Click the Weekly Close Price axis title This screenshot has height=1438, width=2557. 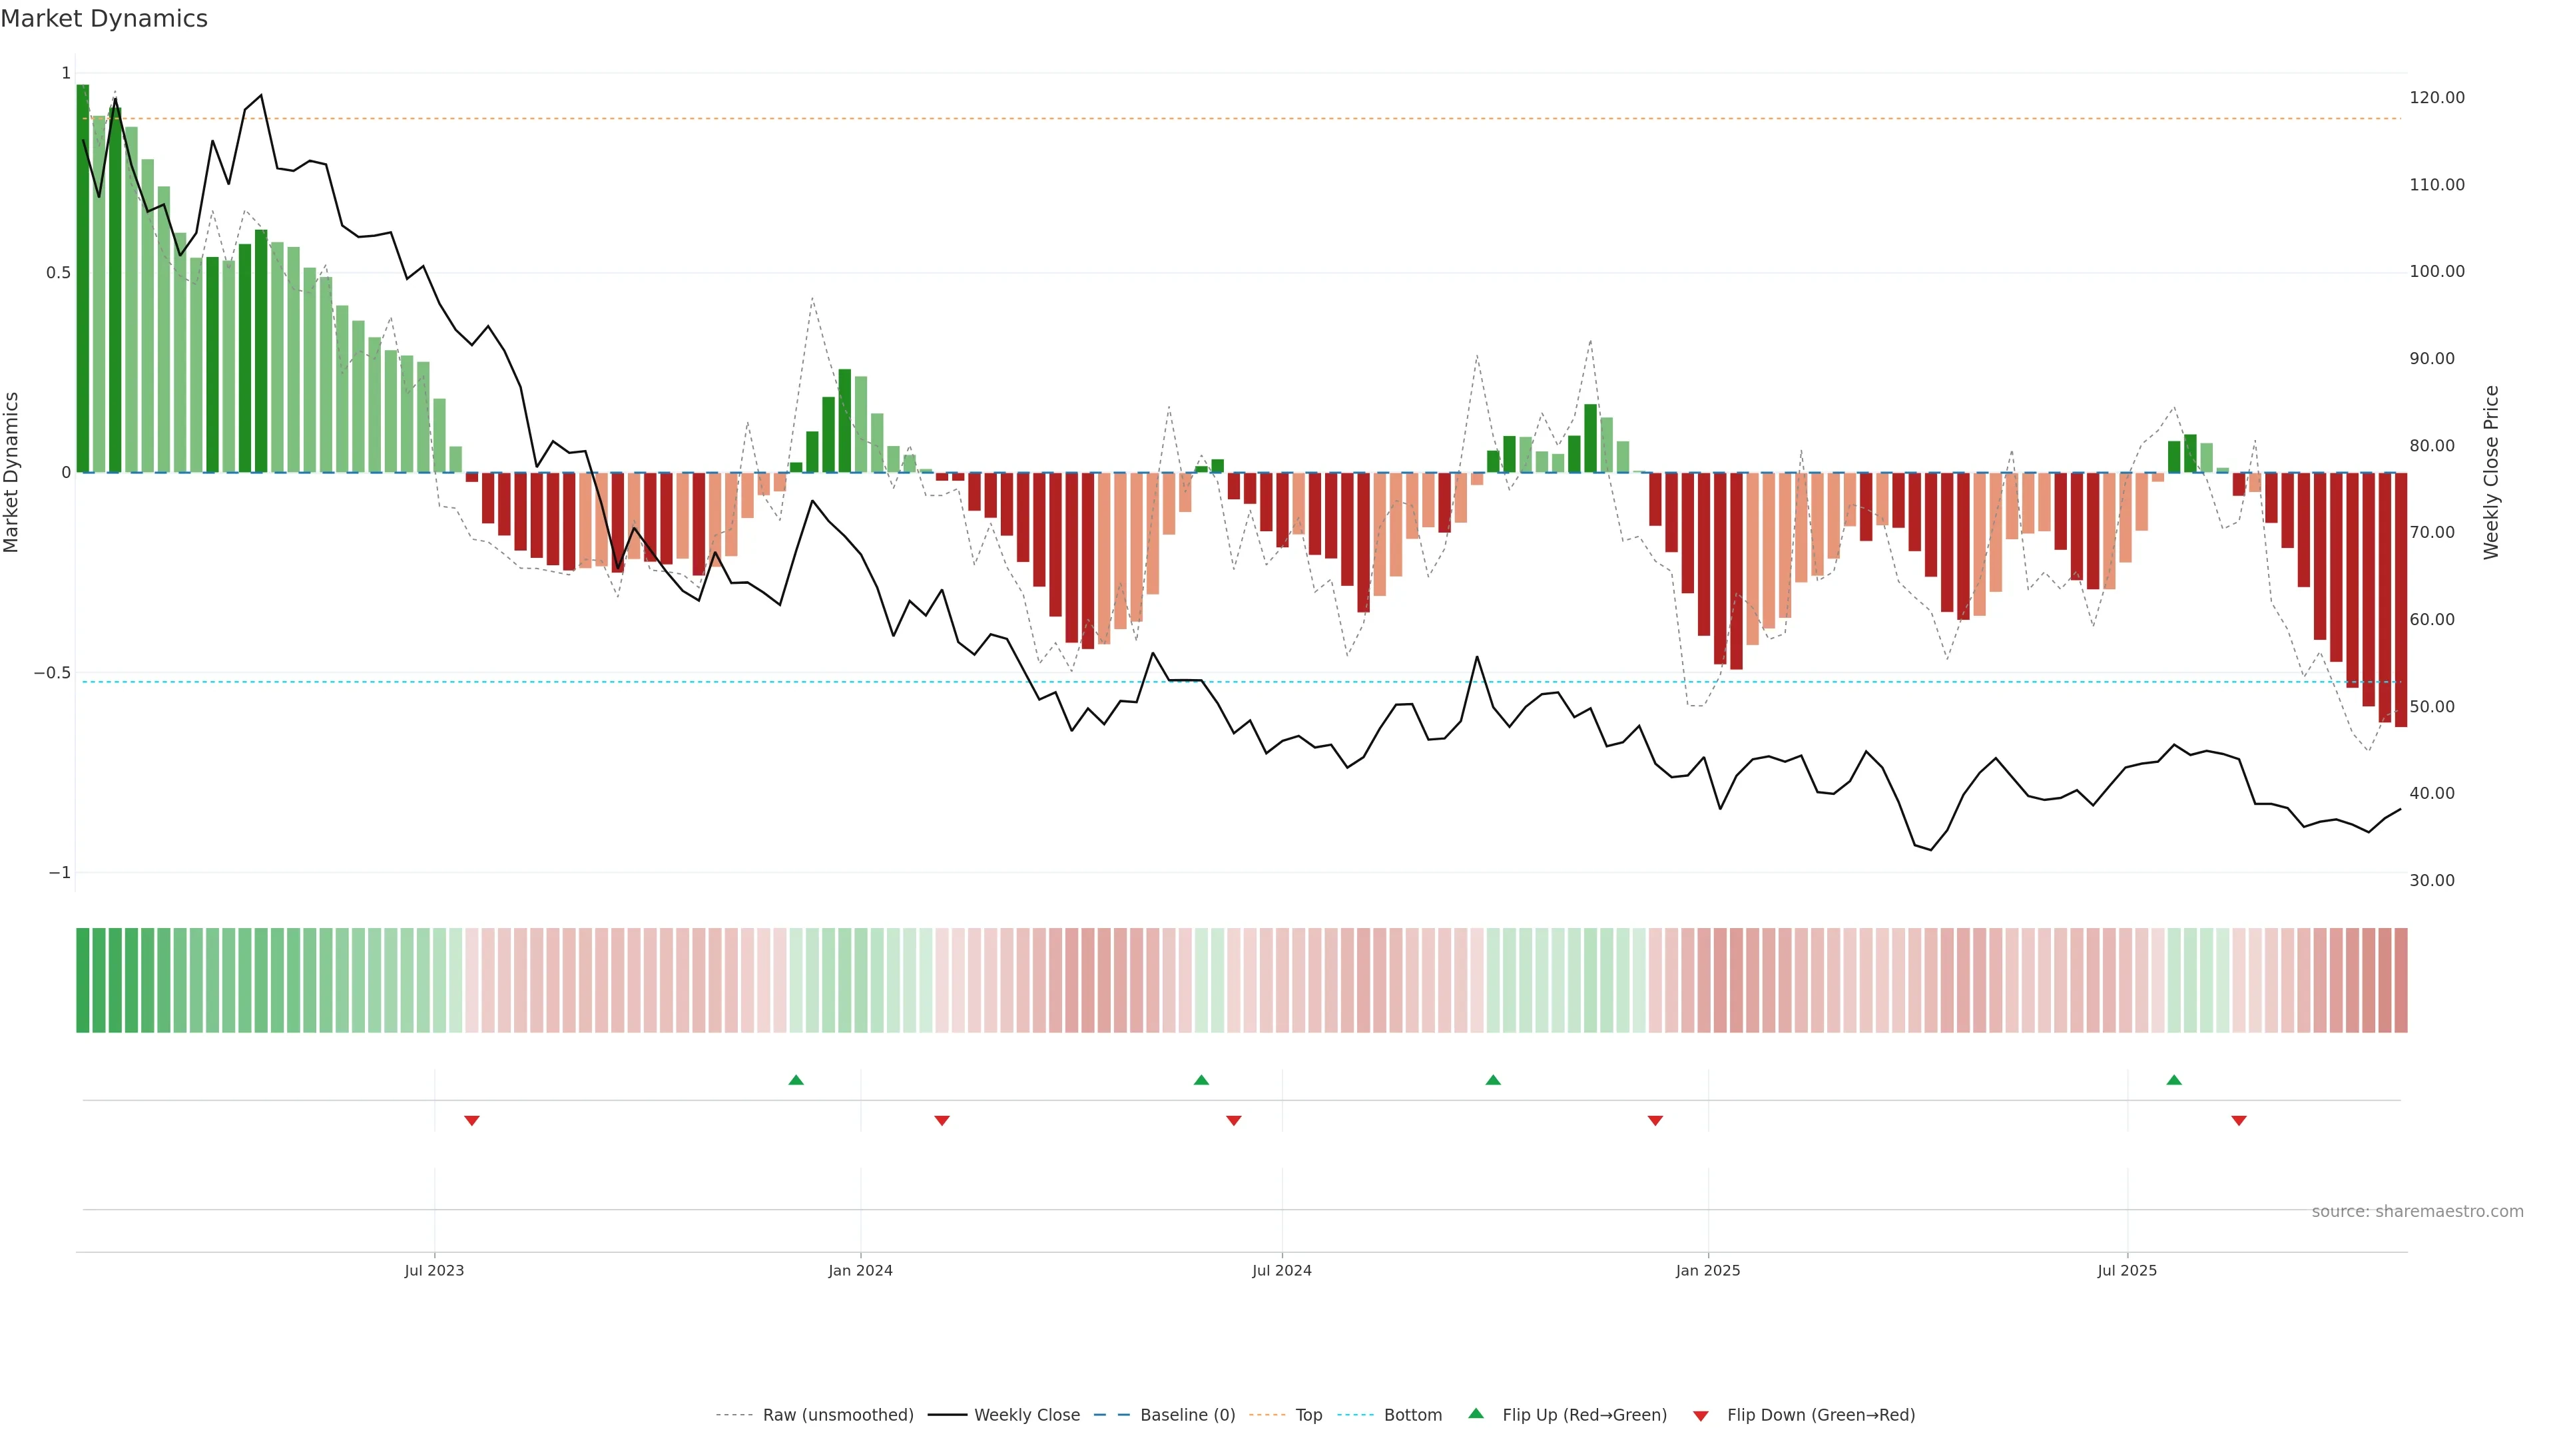(x=2490, y=473)
